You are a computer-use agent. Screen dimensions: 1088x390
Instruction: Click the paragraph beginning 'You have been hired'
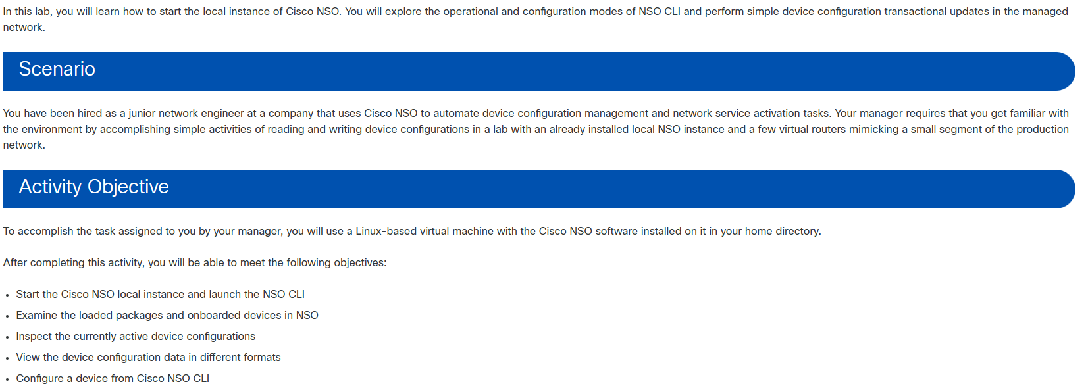[x=536, y=129]
